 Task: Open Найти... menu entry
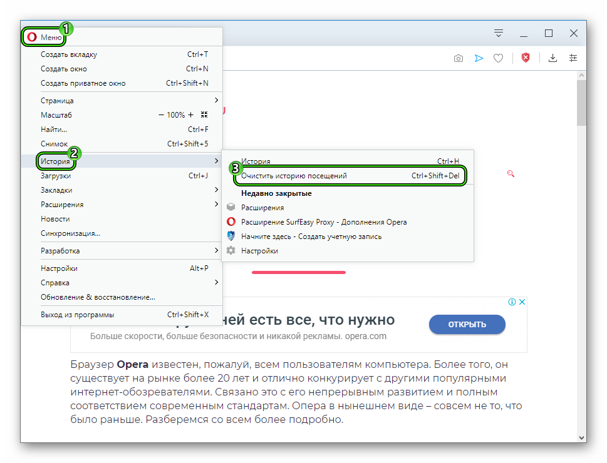coord(122,130)
